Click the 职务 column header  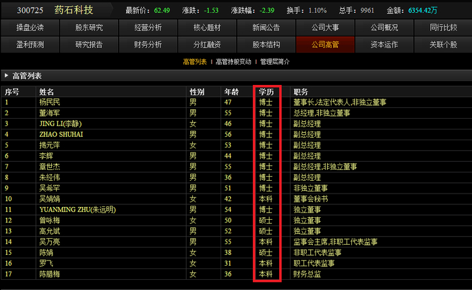pos(301,92)
